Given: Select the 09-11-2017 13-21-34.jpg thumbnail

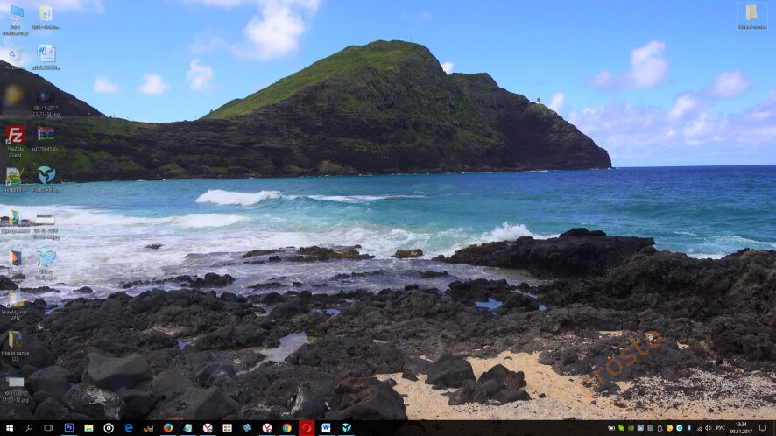Looking at the screenshot, I should tap(46, 104).
